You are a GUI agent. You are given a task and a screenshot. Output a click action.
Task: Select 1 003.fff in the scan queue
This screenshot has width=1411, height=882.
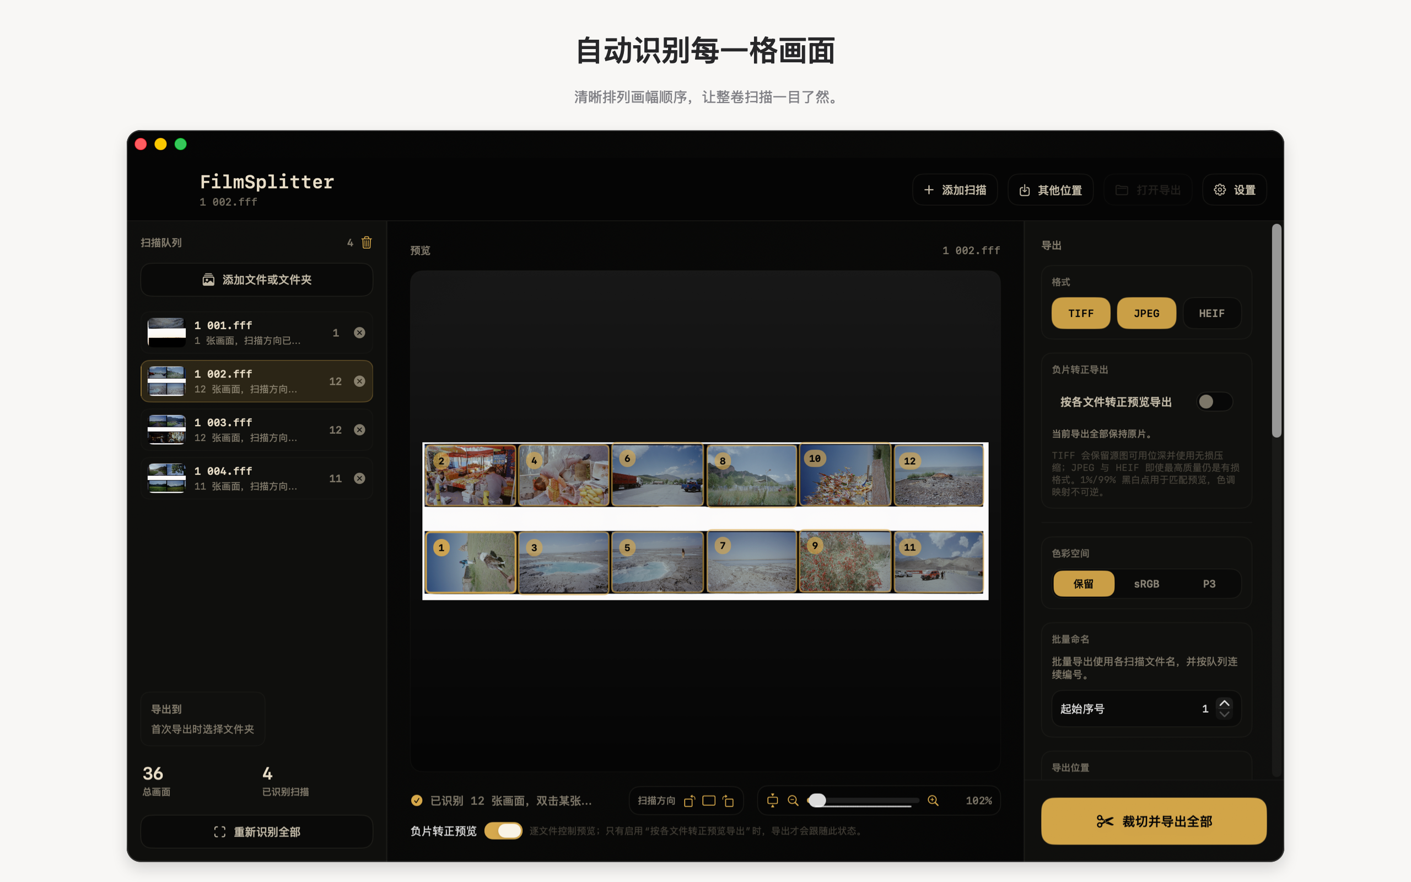pyautogui.click(x=256, y=430)
